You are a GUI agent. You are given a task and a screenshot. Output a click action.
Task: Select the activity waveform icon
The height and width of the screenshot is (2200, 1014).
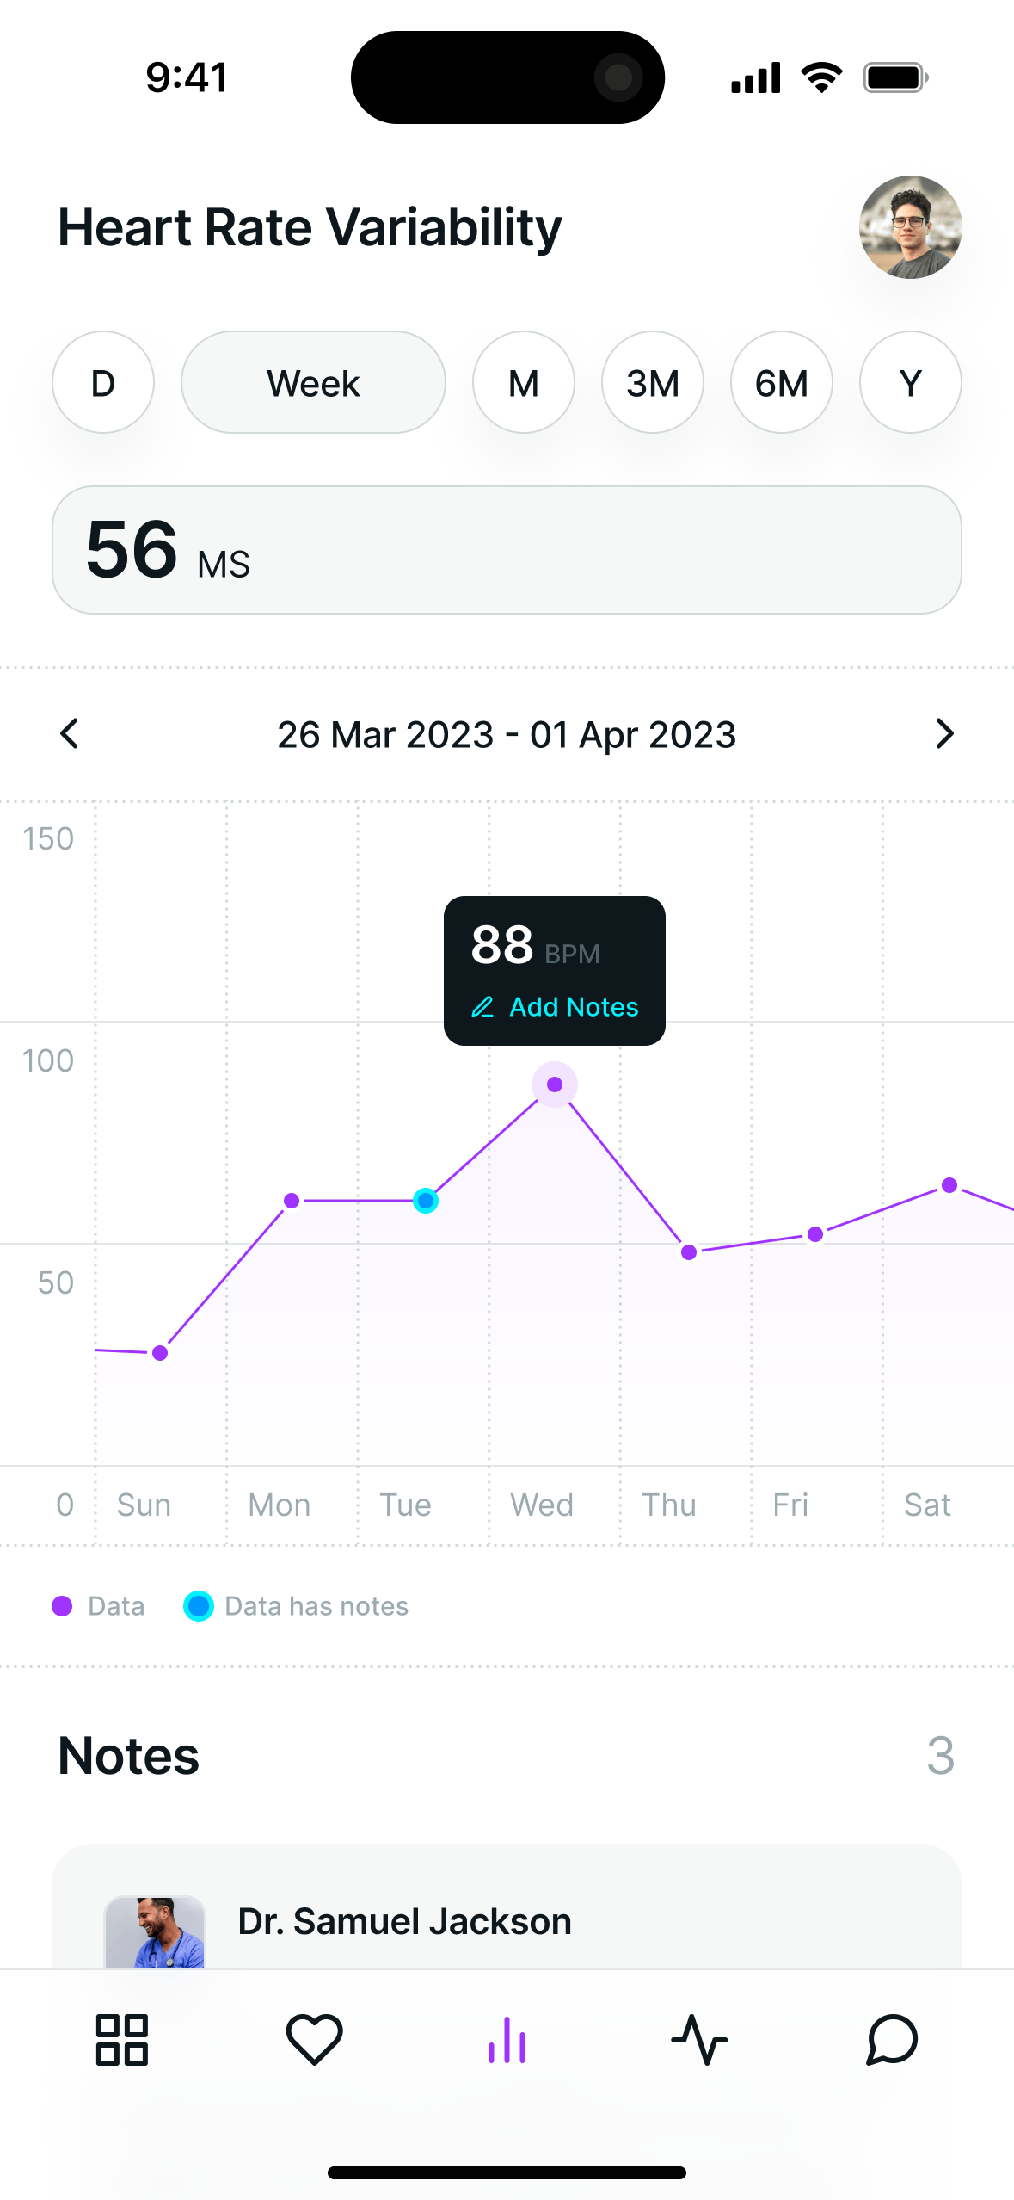pos(699,2038)
